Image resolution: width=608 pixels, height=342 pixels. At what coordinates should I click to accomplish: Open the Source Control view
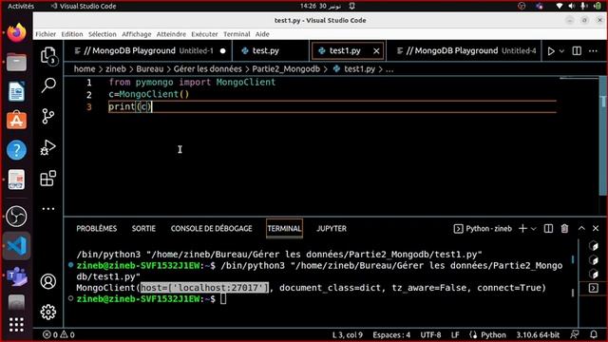click(48, 116)
